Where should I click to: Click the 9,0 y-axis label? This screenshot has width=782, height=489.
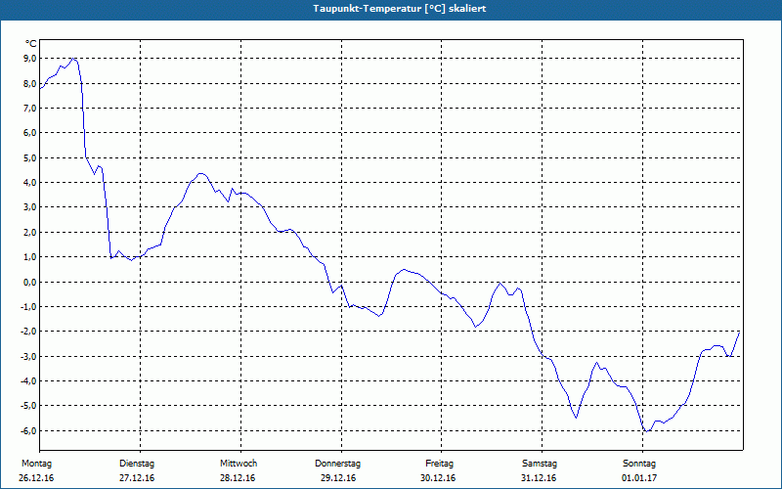(x=30, y=59)
